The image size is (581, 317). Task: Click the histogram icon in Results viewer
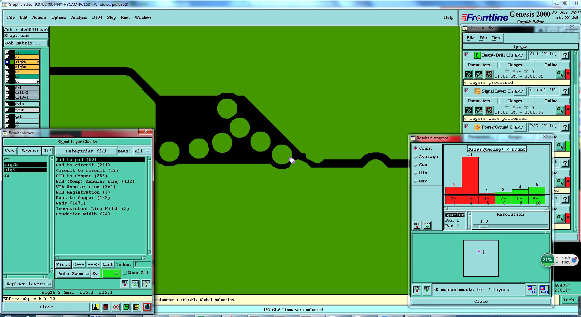click(147, 307)
